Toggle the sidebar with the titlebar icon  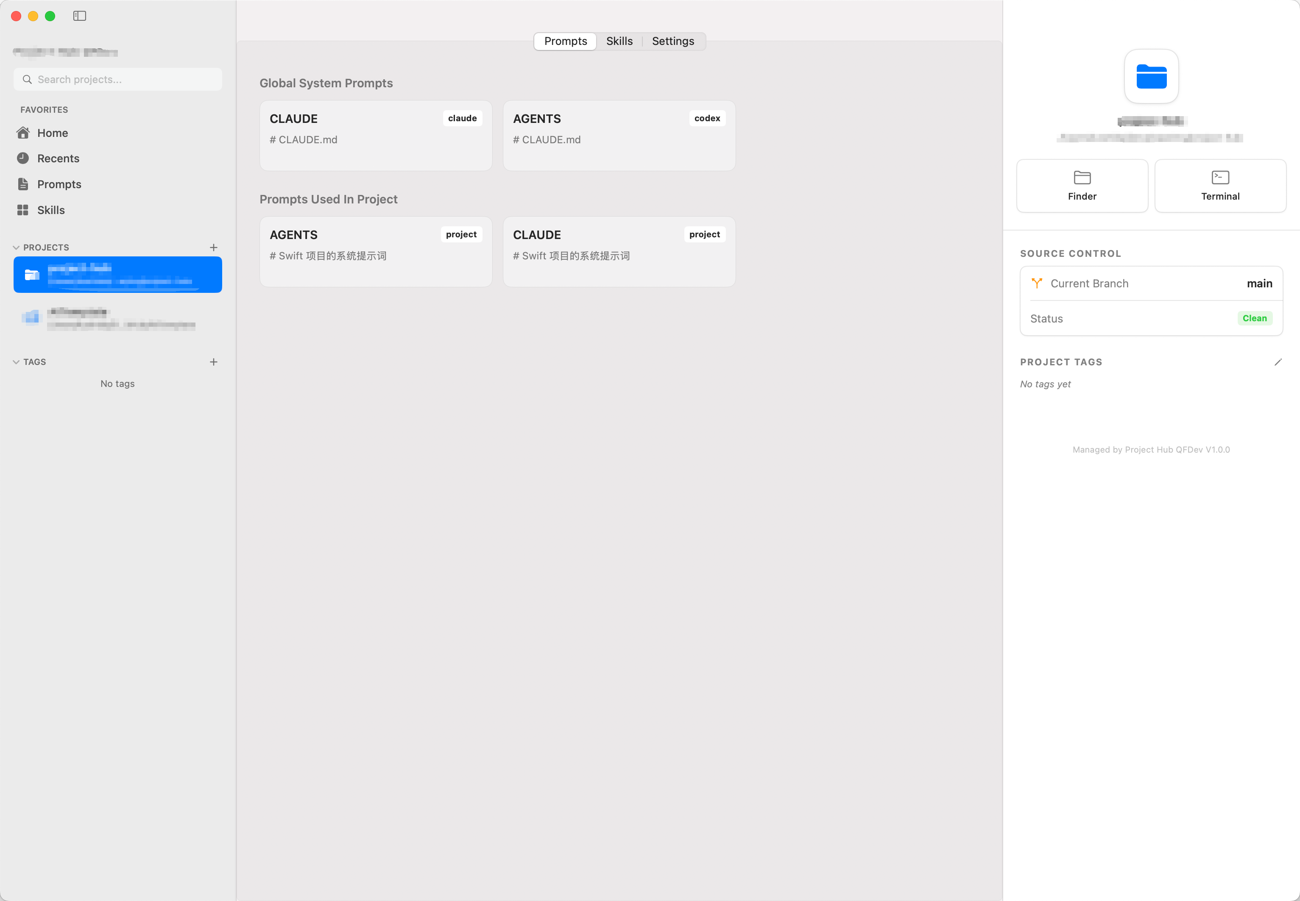[80, 16]
